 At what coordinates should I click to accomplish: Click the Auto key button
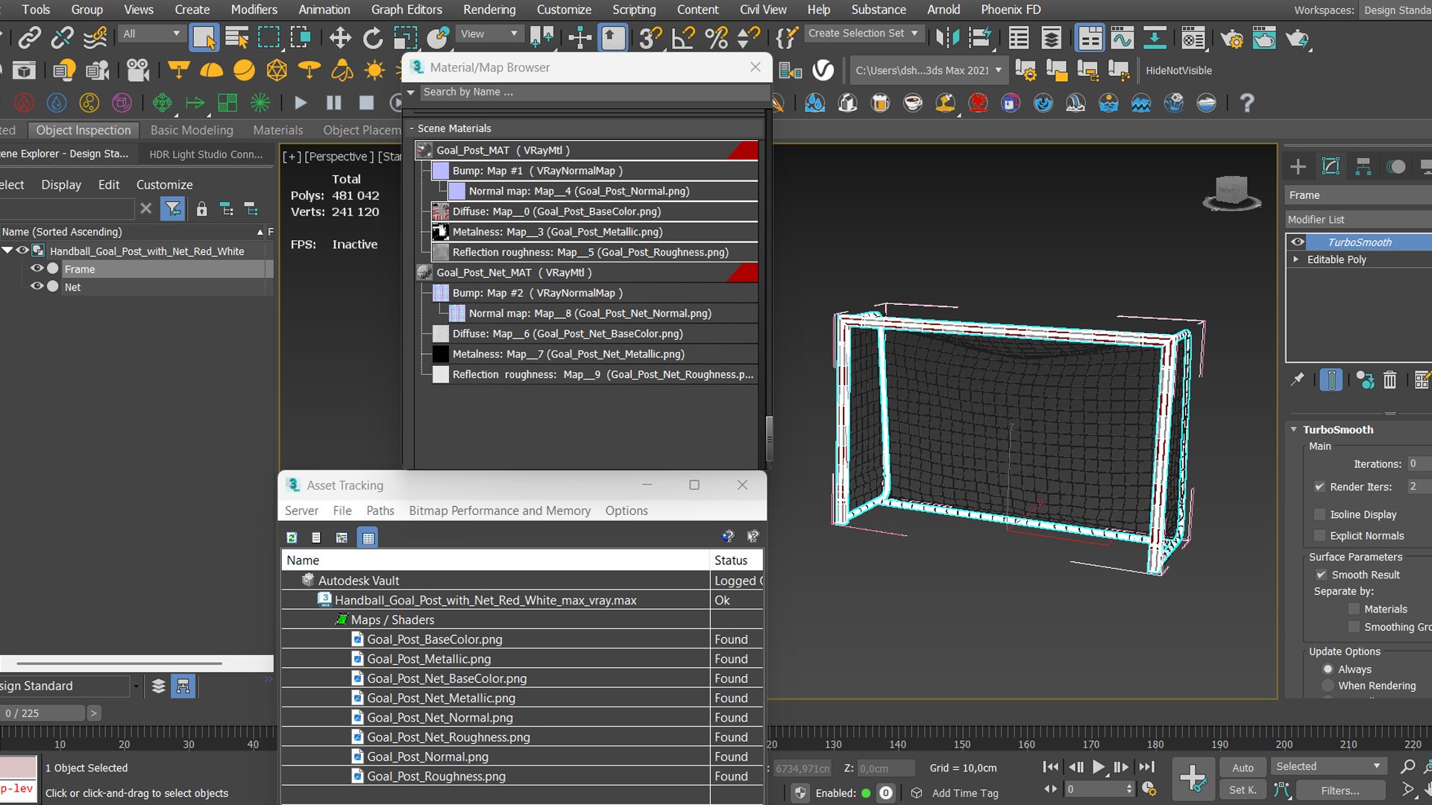coord(1243,768)
